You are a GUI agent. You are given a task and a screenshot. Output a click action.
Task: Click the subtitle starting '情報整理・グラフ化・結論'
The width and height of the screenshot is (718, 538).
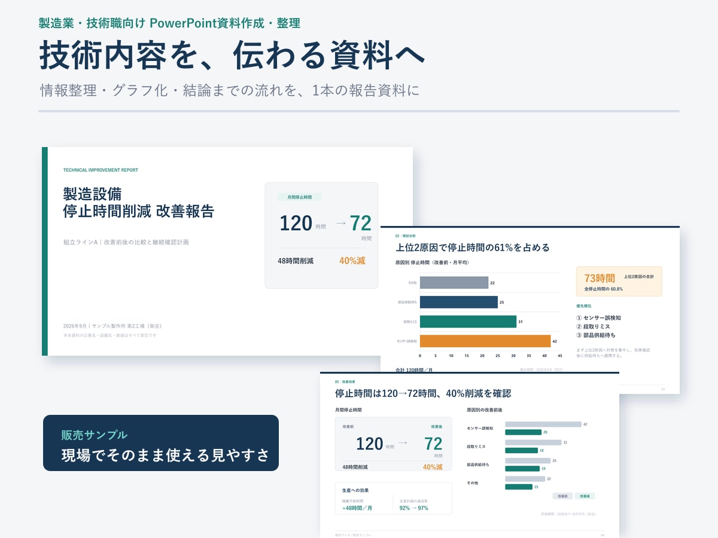pos(229,91)
